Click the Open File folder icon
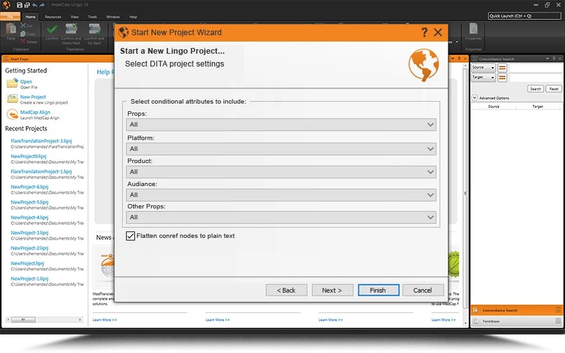 point(12,83)
